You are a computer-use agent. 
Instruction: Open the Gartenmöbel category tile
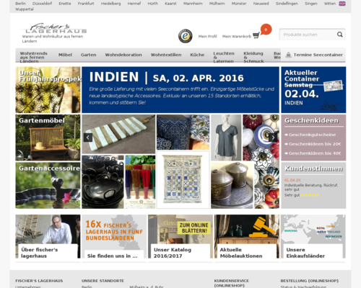coord(48,138)
